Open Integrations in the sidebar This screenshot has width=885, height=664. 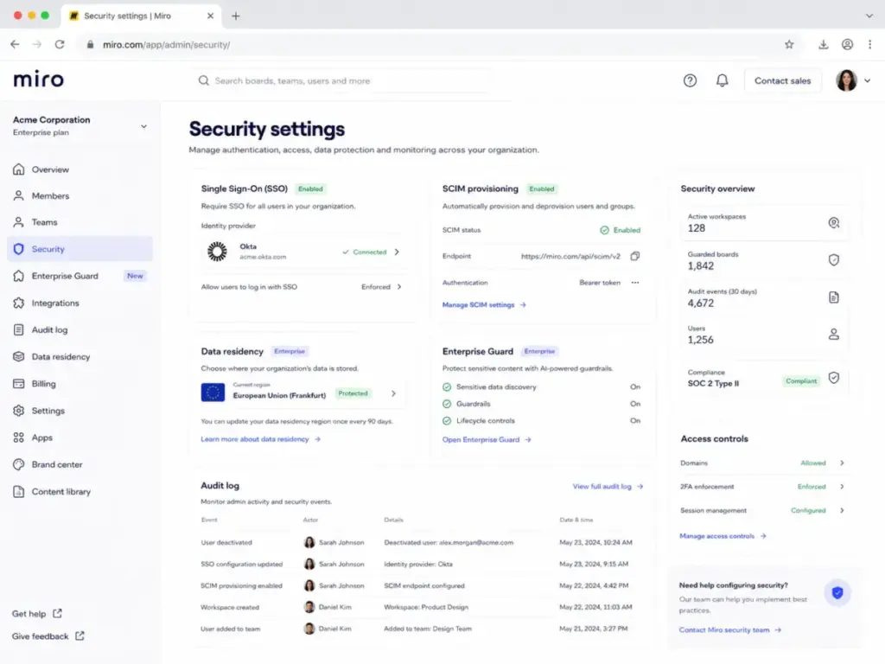click(80, 303)
